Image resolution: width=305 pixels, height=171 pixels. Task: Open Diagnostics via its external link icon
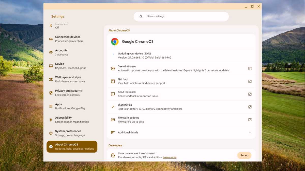point(250,107)
